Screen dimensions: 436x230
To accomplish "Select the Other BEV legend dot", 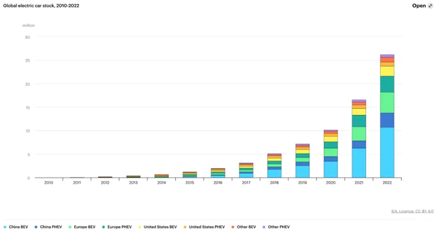I will [233, 227].
